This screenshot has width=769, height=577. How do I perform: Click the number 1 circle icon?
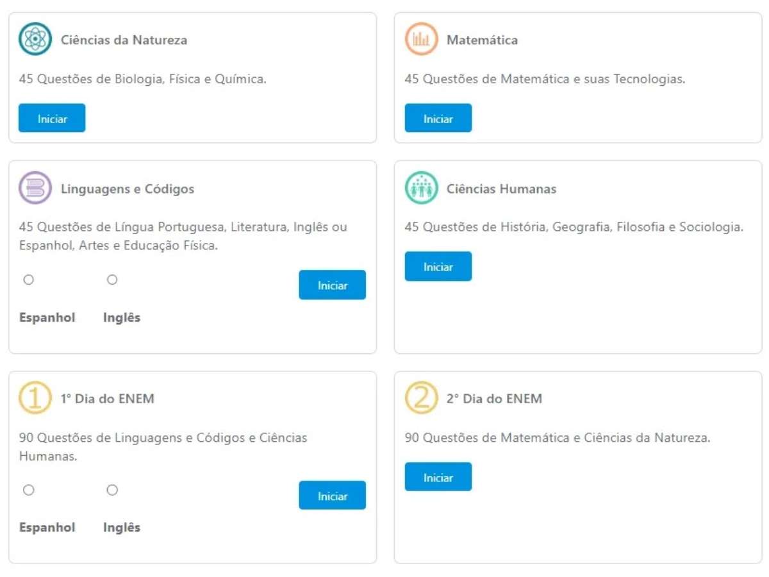point(35,398)
